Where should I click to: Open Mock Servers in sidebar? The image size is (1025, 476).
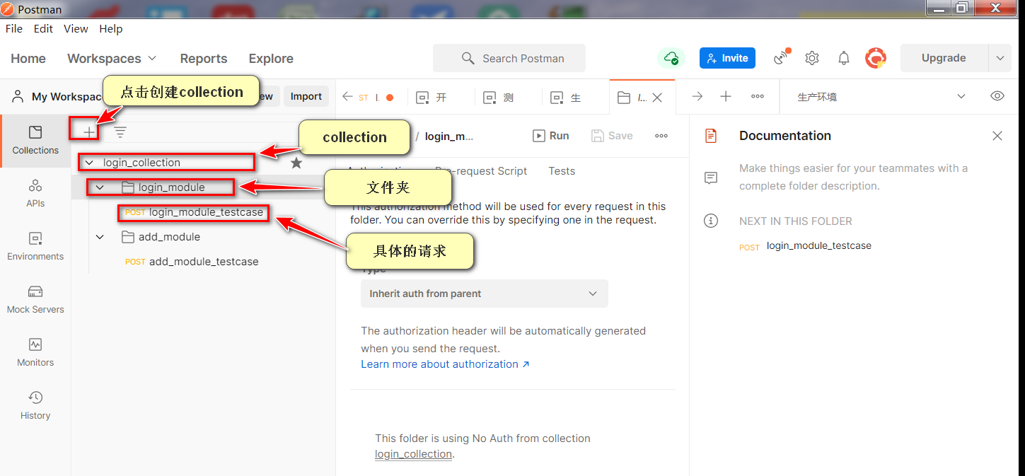35,300
